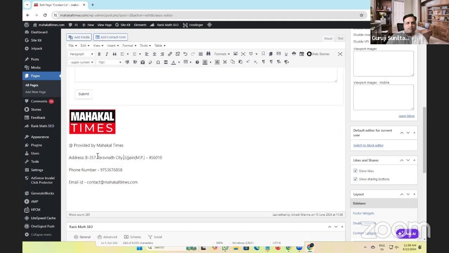Click Switch to block editor link
The image size is (449, 253).
click(x=368, y=145)
